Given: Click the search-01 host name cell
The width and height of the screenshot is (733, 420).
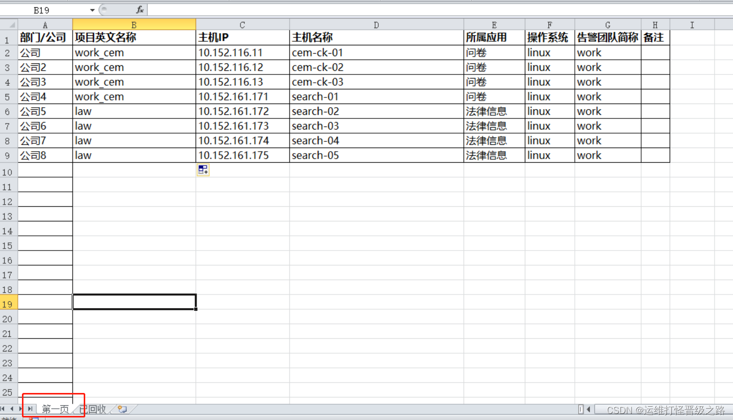Looking at the screenshot, I should click(x=377, y=97).
